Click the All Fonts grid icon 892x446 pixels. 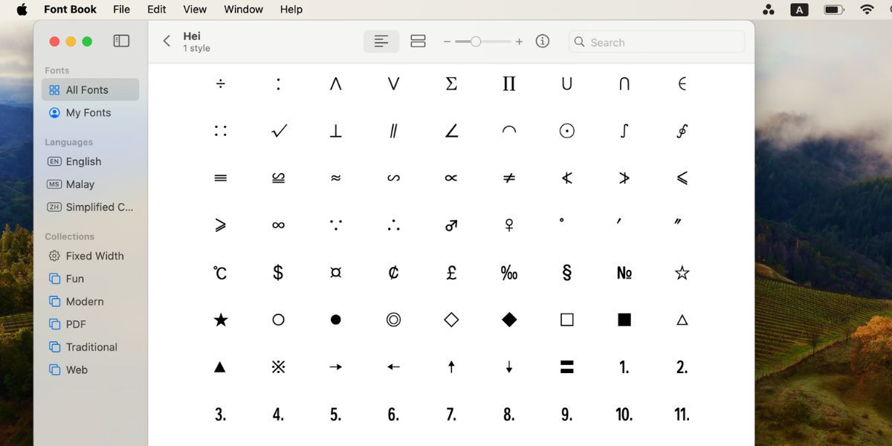[x=54, y=89]
